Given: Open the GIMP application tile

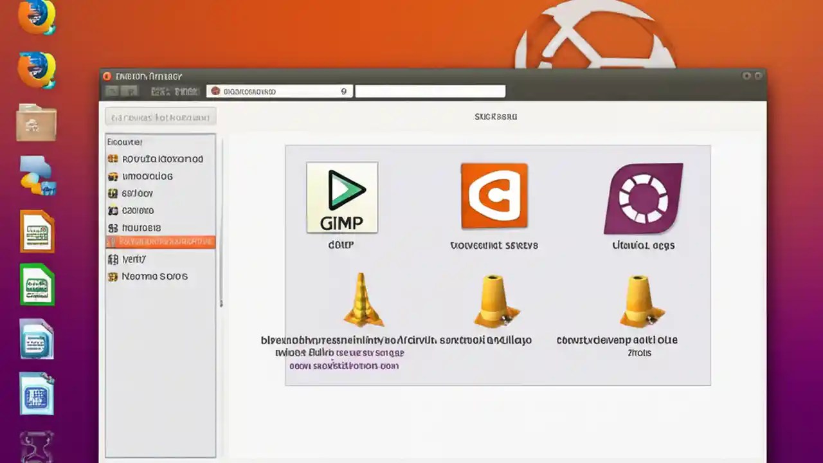Looking at the screenshot, I should coord(341,197).
